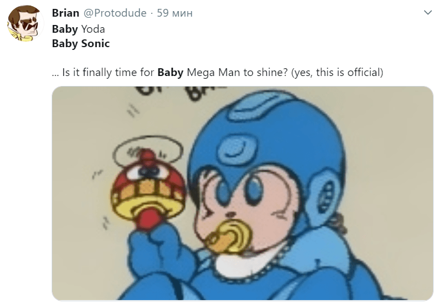Click the bold text Baby Sonic
Viewport: 443px width, 304px height.
(81, 44)
